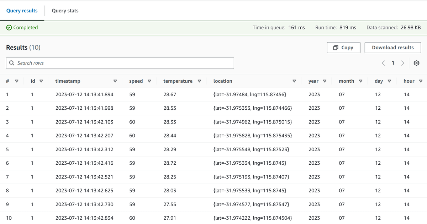
Task: Click the filter icon on month column
Action: pos(360,81)
